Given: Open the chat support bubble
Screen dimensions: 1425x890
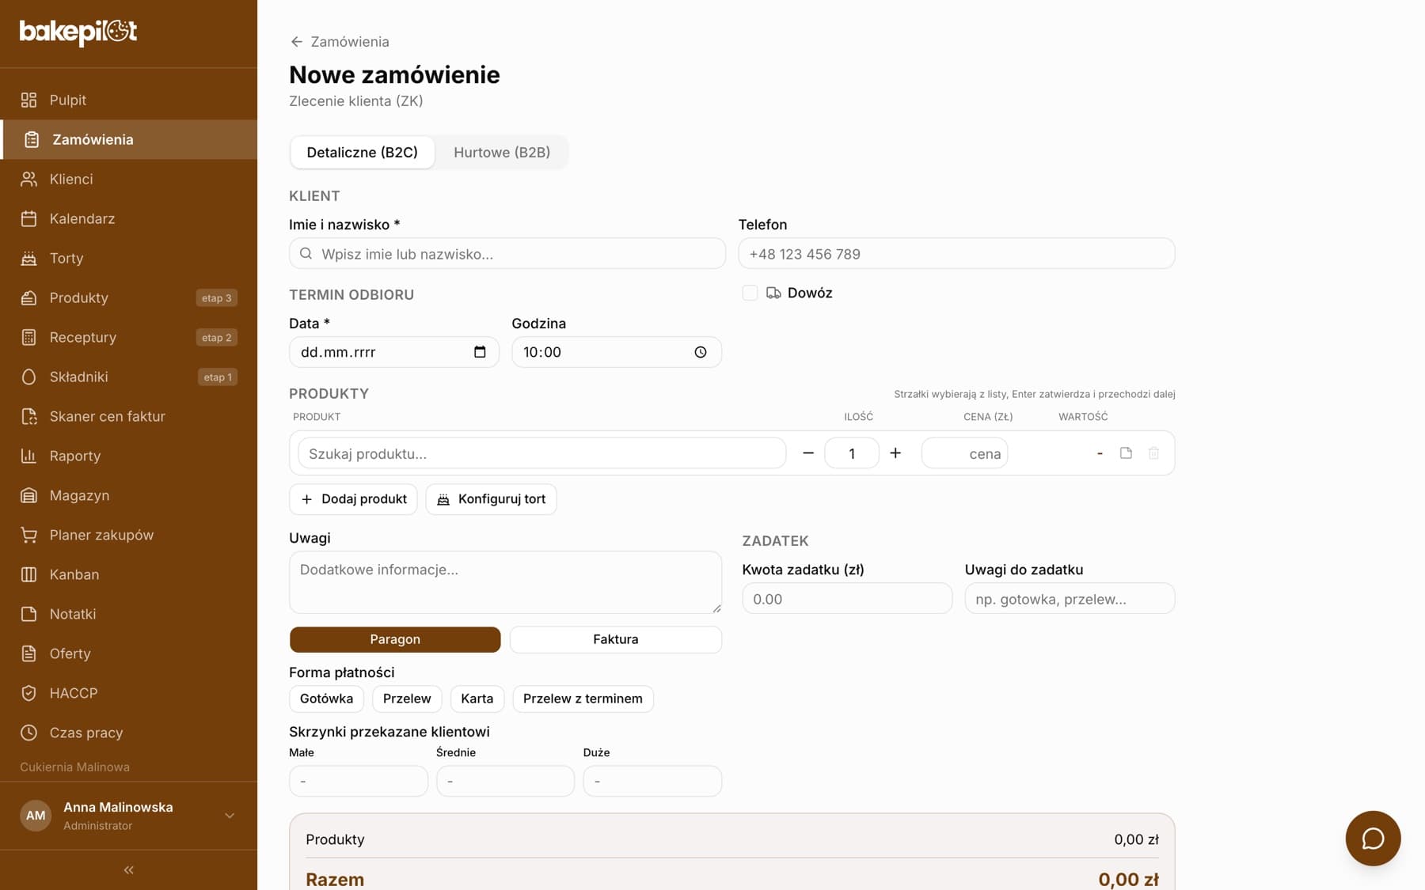Looking at the screenshot, I should pos(1373,839).
